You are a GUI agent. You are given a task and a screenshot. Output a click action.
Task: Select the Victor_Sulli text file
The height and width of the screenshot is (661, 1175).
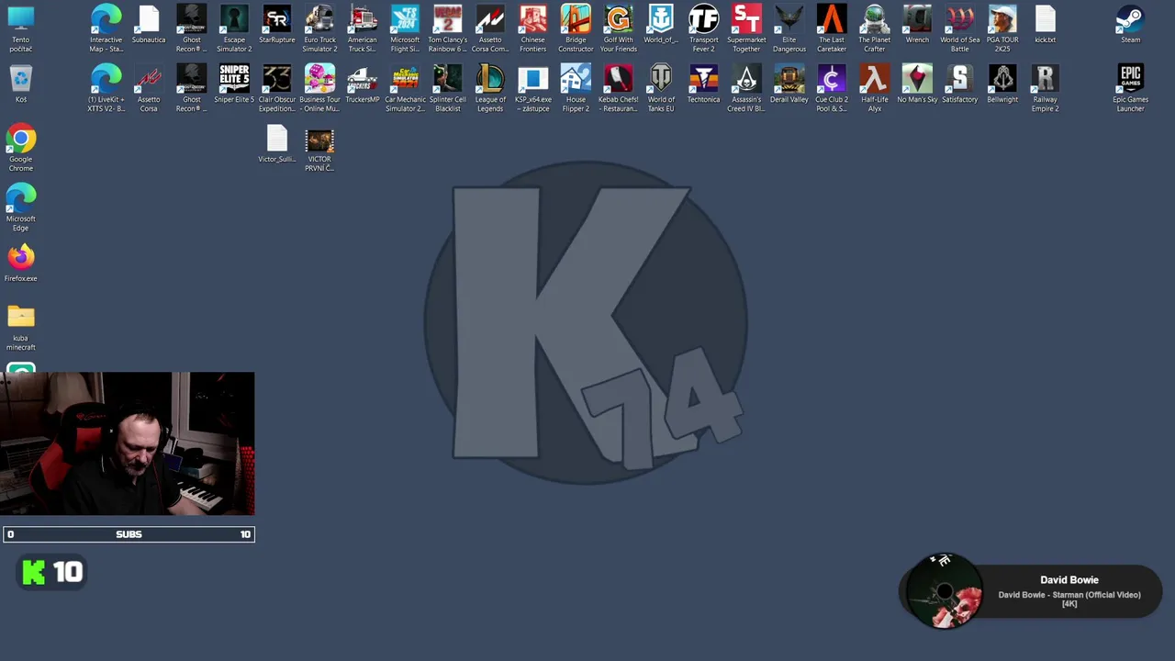[x=276, y=144]
